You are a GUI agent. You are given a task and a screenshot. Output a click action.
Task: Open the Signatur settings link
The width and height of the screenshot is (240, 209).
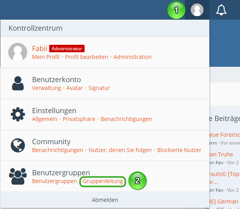99,88
